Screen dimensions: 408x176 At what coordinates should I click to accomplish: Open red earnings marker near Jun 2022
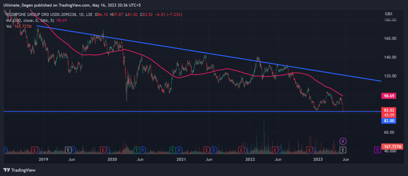click(x=275, y=149)
